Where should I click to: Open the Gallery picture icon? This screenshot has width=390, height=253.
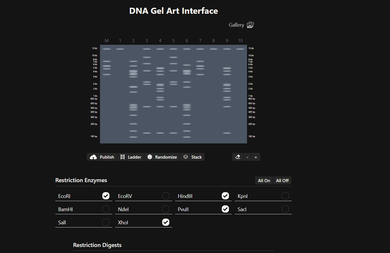point(250,25)
